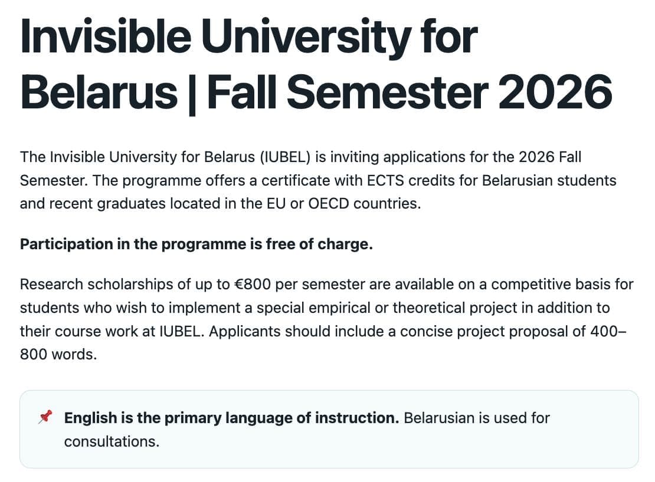Click 'Belarusian students' in the first paragraph
The width and height of the screenshot is (655, 482).
(x=549, y=180)
